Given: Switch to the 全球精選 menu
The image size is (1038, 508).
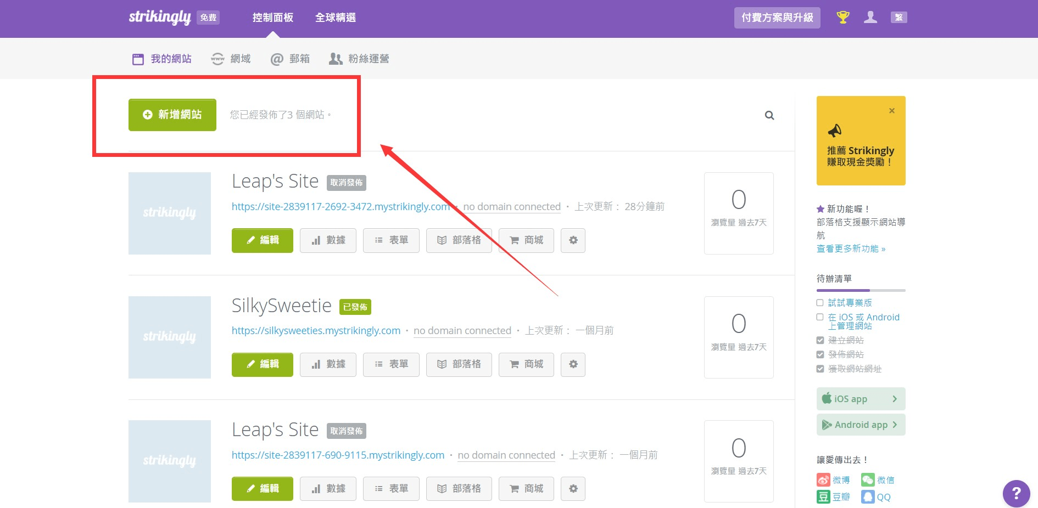Looking at the screenshot, I should [x=336, y=17].
